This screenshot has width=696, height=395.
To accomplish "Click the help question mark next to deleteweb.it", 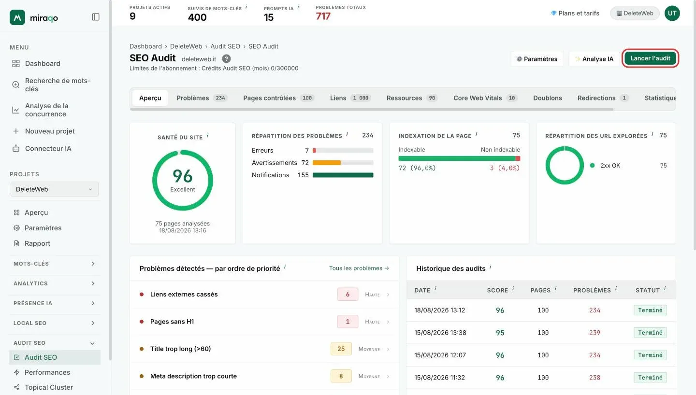I will pyautogui.click(x=226, y=58).
